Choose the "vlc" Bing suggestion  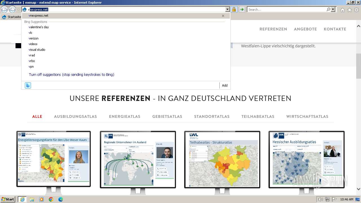(x=30, y=33)
